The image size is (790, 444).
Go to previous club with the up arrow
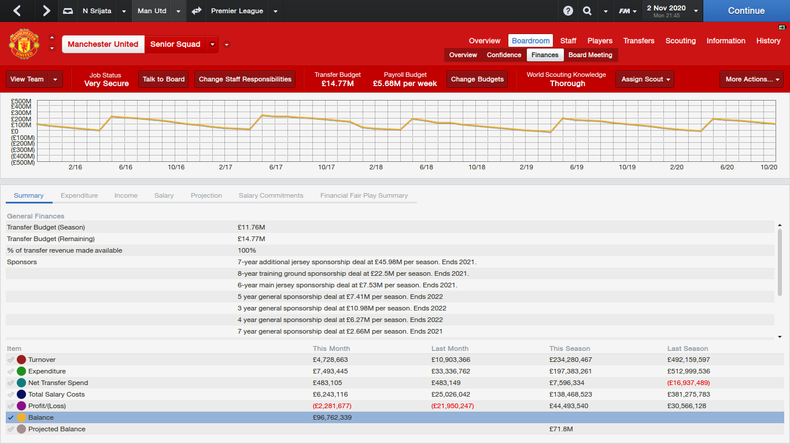[52, 38]
